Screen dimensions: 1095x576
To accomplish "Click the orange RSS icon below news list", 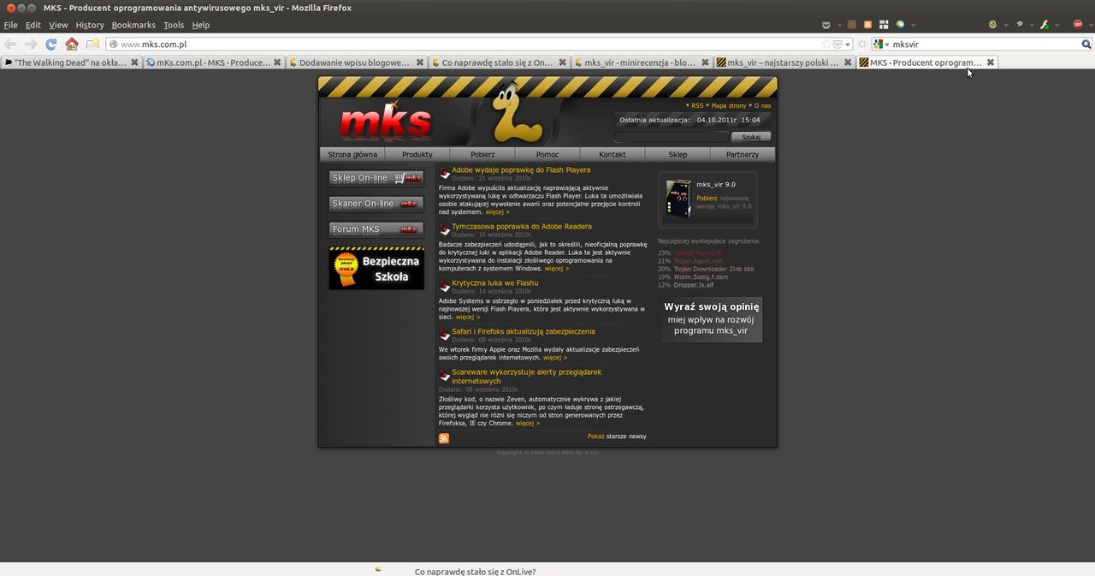I will point(444,438).
